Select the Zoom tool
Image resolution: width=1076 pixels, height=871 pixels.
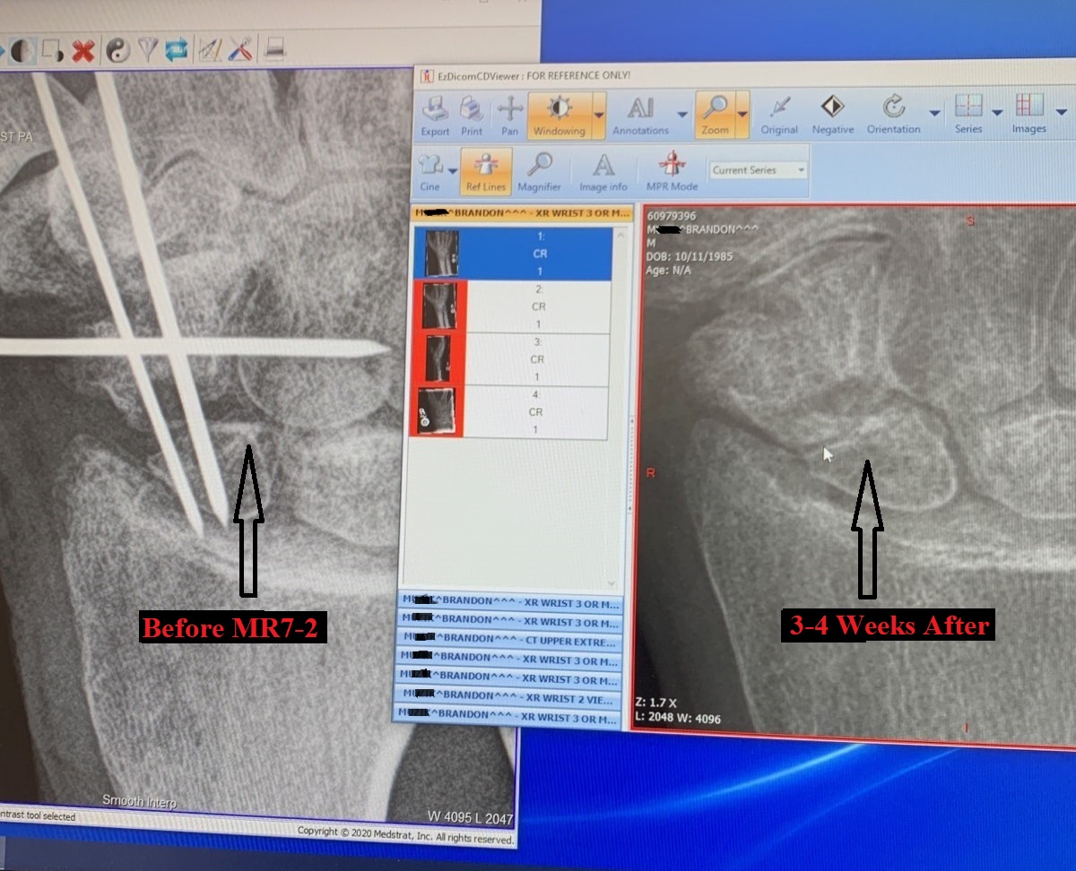pos(715,116)
